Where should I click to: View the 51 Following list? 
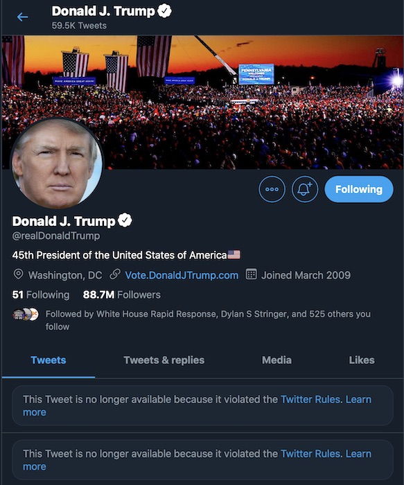(41, 294)
